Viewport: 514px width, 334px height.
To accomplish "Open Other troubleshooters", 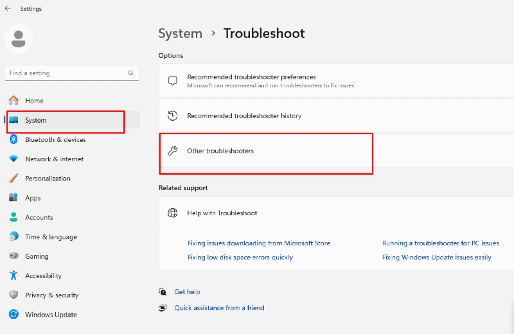I will coord(336,151).
